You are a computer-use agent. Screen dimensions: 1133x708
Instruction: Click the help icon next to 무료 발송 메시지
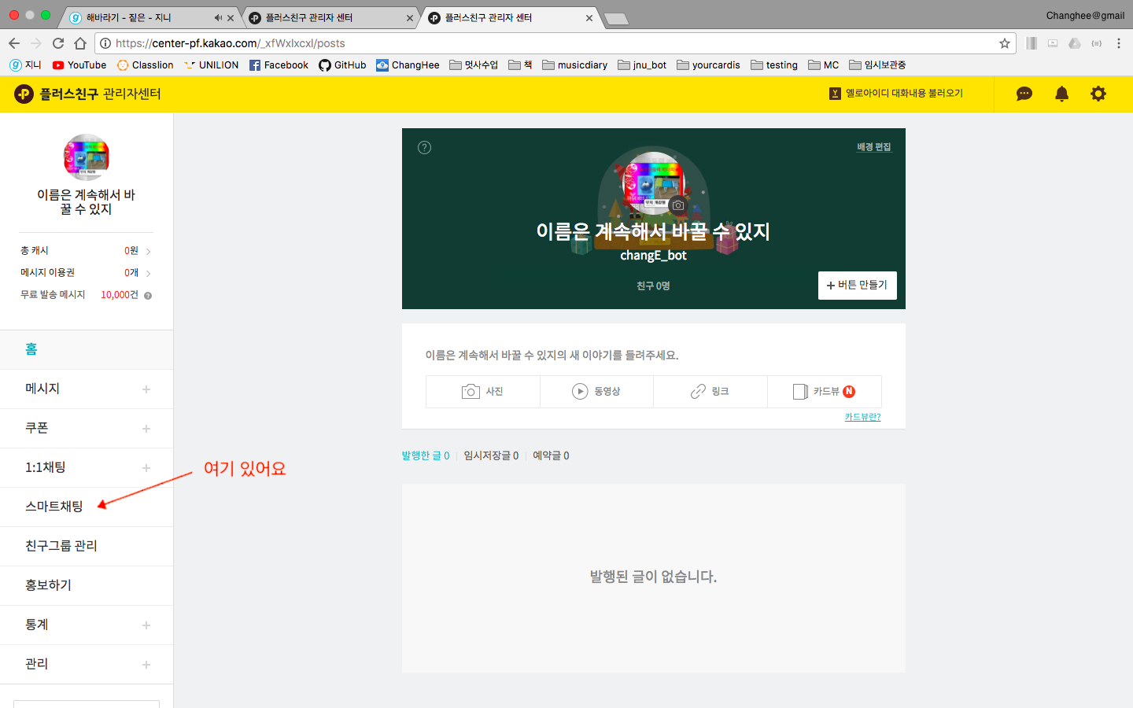(x=148, y=296)
